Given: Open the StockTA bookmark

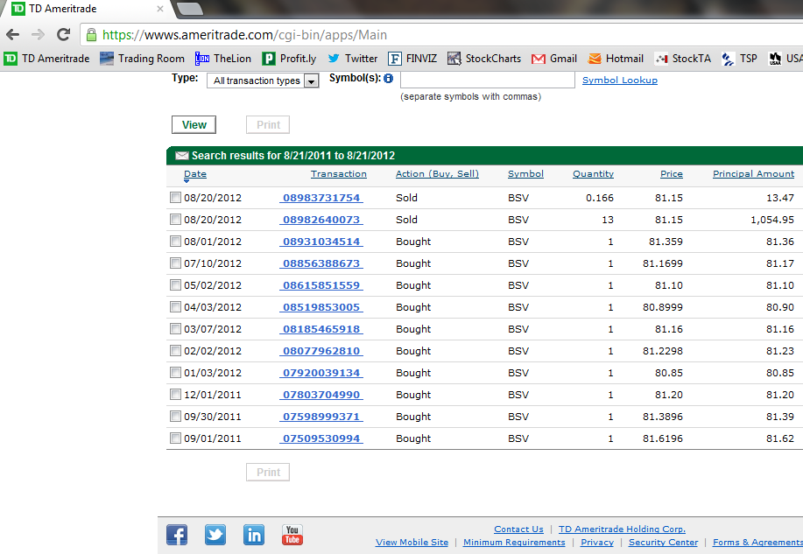Looking at the screenshot, I should pyautogui.click(x=683, y=59).
